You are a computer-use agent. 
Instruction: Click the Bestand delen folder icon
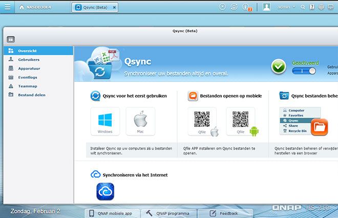click(11, 95)
